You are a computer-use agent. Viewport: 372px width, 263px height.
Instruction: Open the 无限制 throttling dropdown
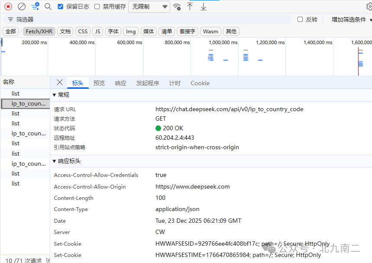click(149, 6)
